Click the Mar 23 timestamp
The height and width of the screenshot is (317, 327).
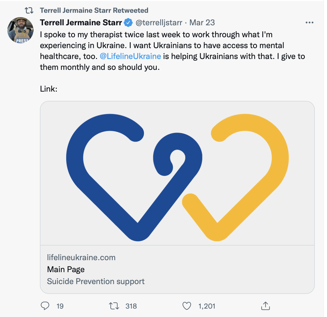202,23
